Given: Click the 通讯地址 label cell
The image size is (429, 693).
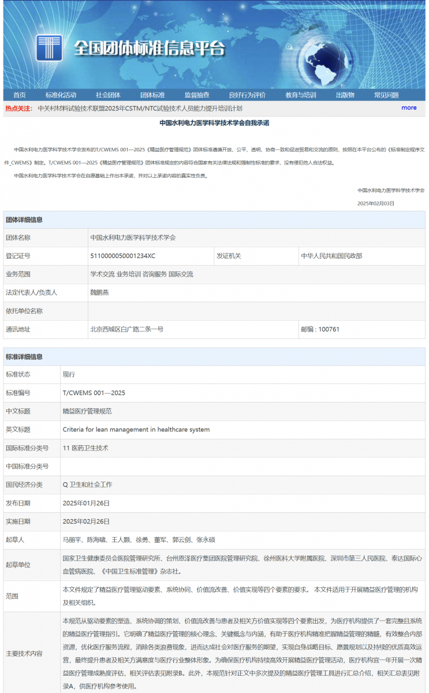Looking at the screenshot, I should 46,329.
